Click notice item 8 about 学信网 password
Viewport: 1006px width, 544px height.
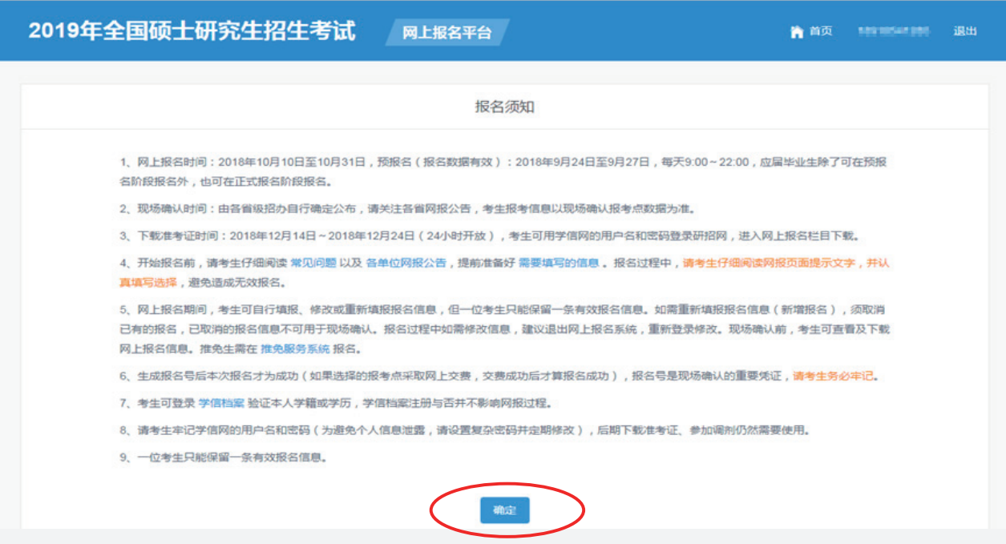tap(463, 430)
